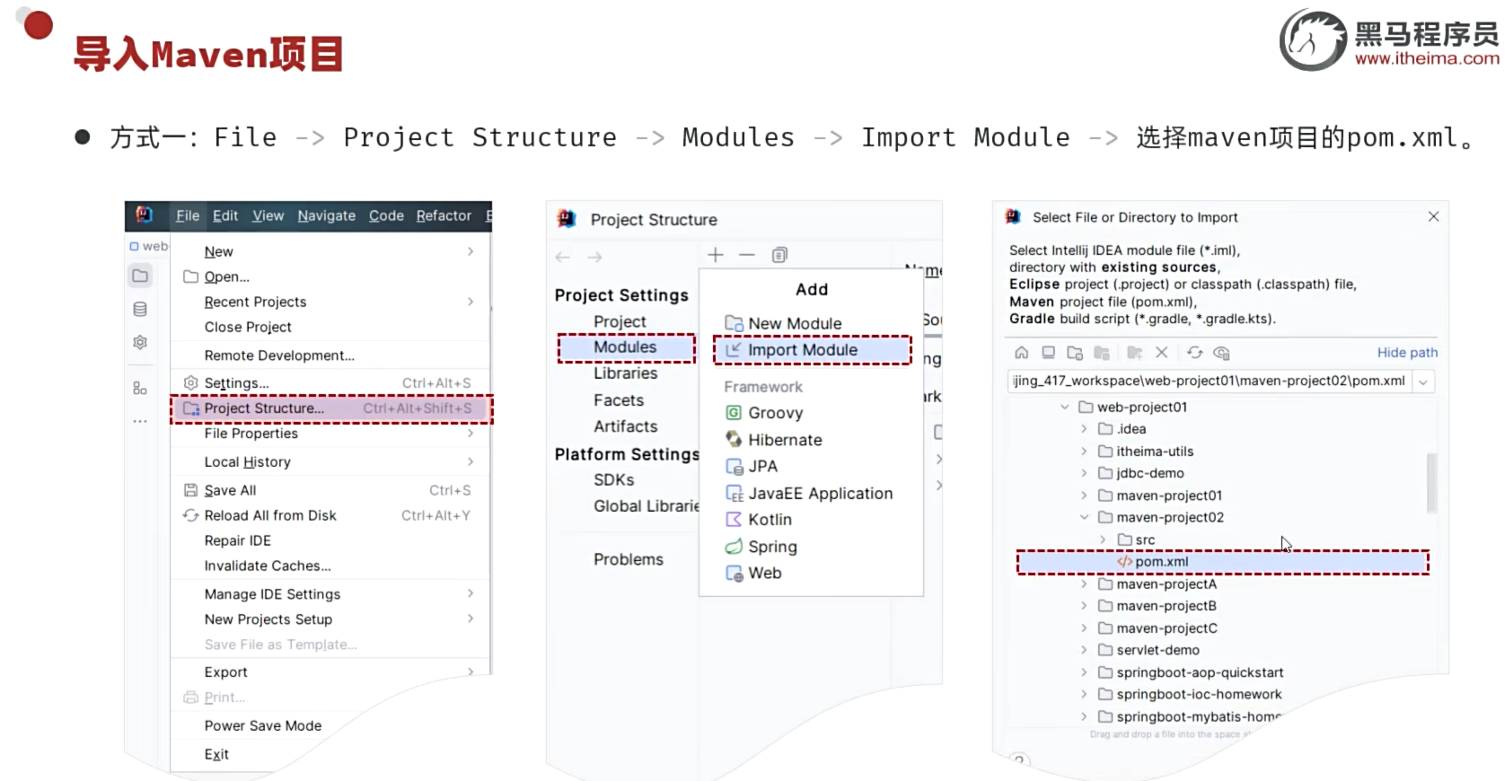Click the Delete X icon in file dialog toolbar
The image size is (1505, 781).
[1161, 353]
